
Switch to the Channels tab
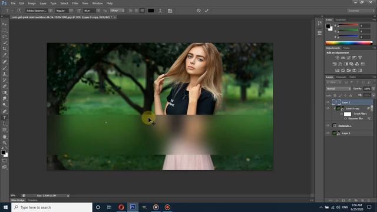point(341,77)
